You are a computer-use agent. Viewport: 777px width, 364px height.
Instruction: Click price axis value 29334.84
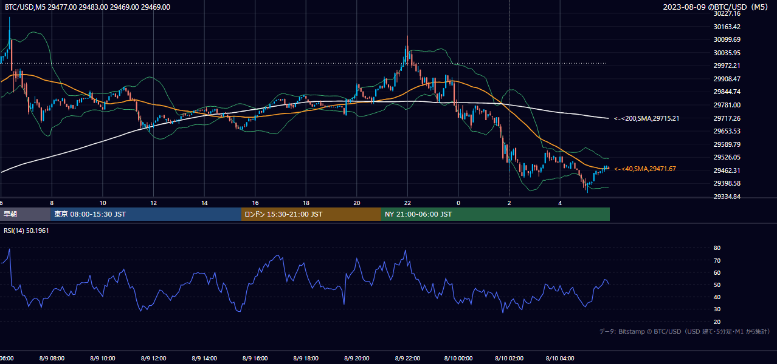coord(727,197)
